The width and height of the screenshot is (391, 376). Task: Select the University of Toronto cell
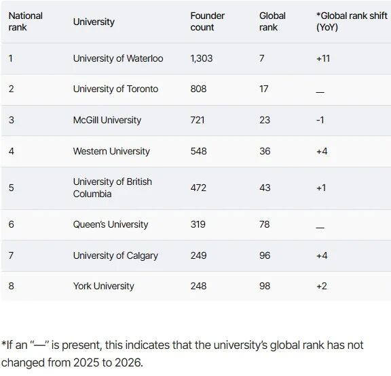(115, 89)
